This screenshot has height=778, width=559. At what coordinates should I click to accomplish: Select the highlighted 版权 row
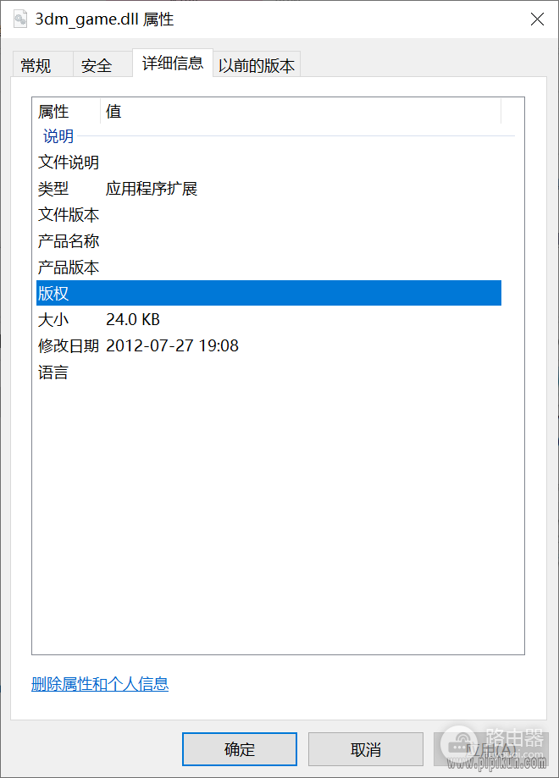(x=268, y=294)
